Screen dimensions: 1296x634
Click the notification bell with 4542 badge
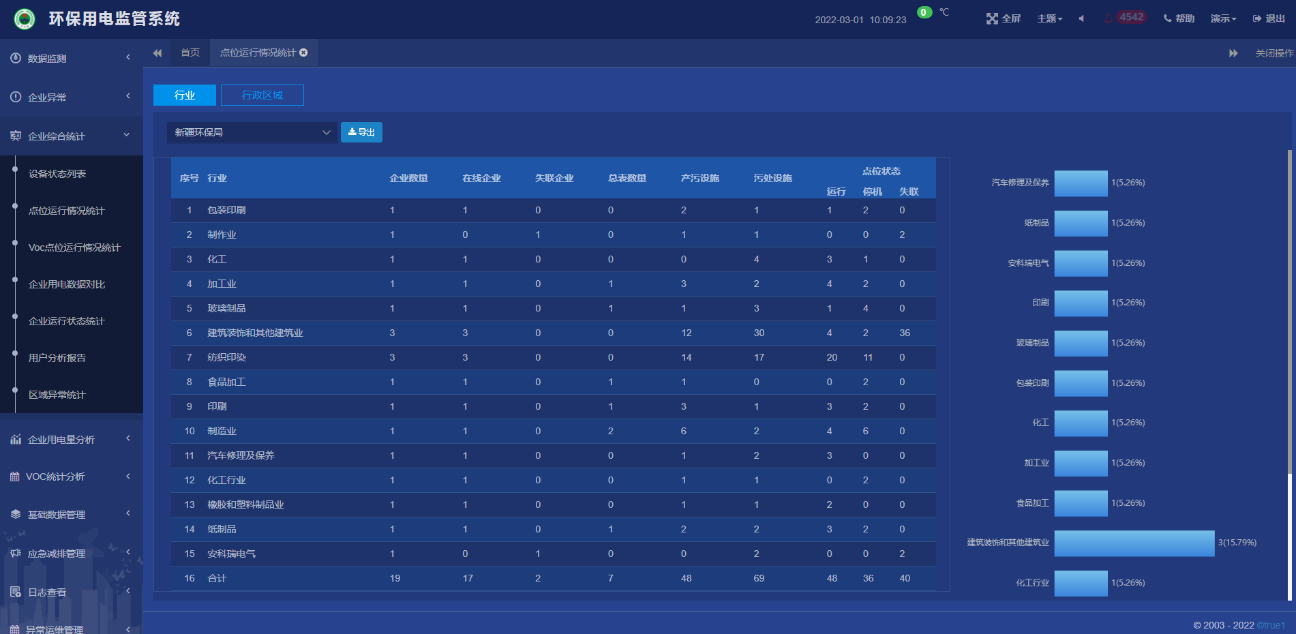pyautogui.click(x=1109, y=18)
